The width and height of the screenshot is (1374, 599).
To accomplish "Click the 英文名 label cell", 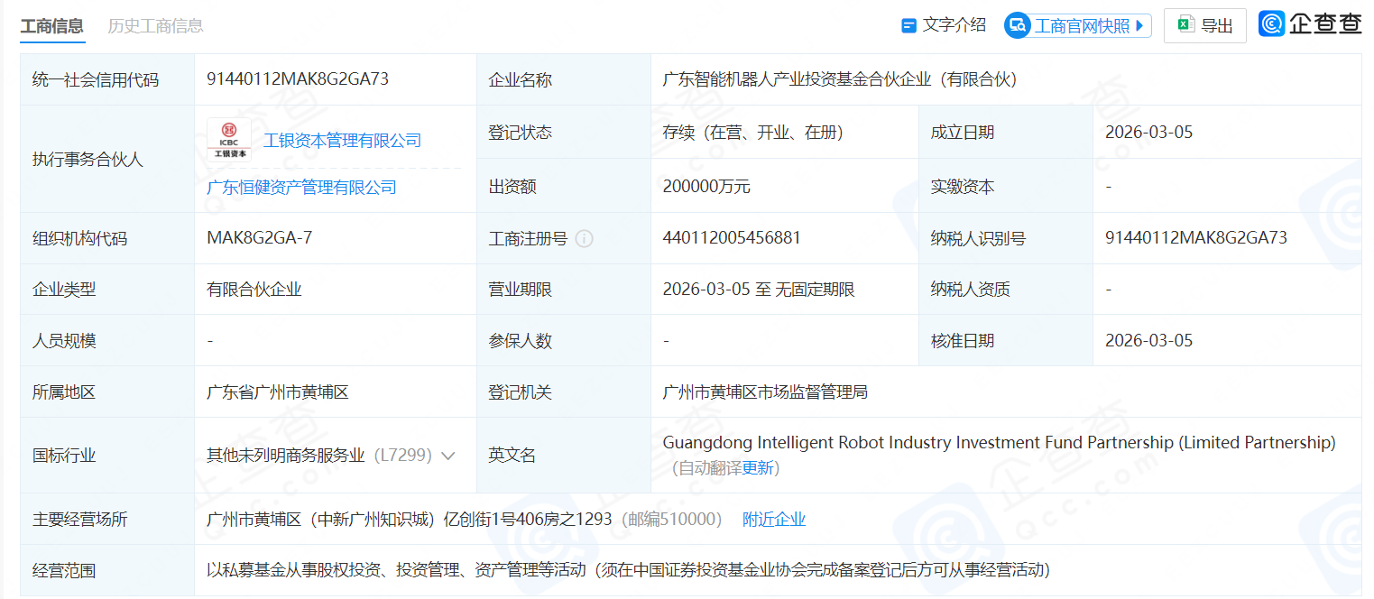I will [564, 456].
